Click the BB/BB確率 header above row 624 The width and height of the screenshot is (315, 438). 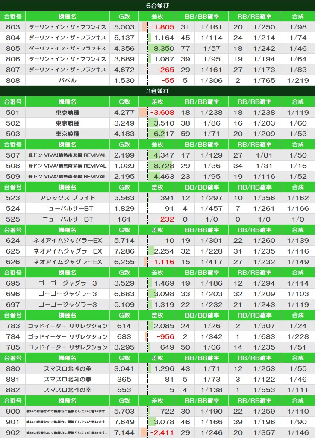click(x=202, y=230)
